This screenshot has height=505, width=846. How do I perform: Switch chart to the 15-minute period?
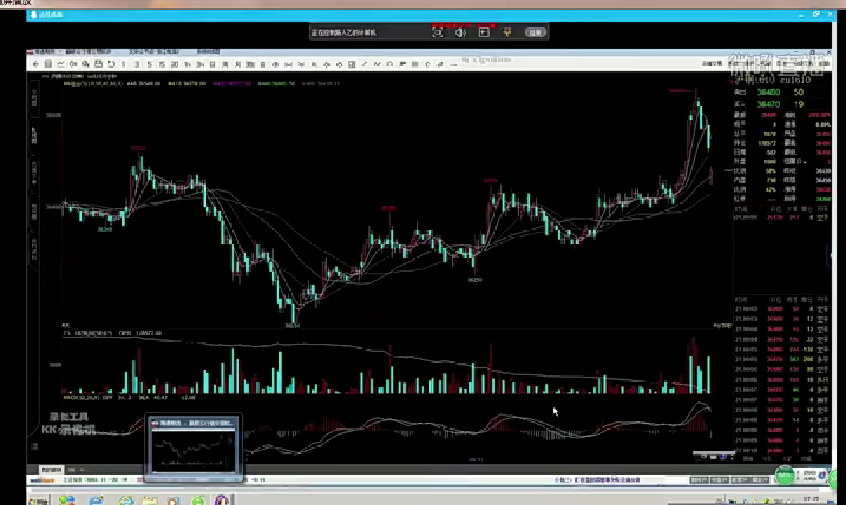pyautogui.click(x=162, y=64)
